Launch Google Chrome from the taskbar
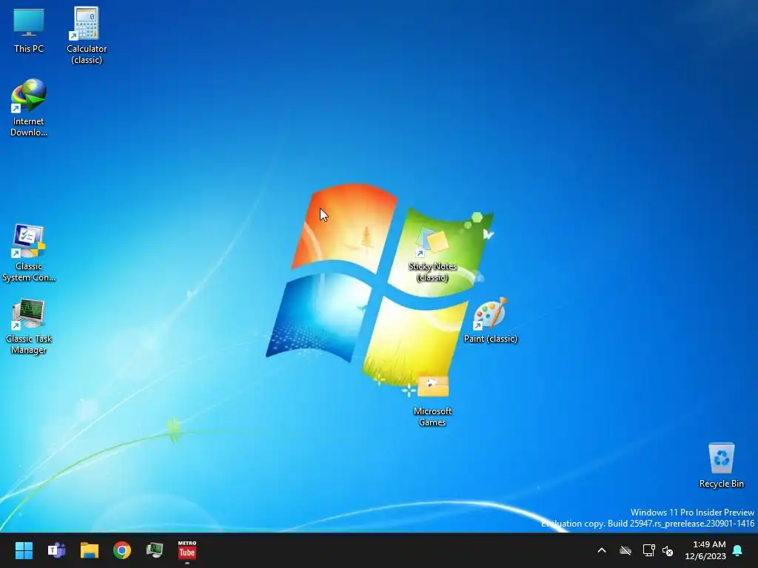The width and height of the screenshot is (758, 568). coord(122,550)
